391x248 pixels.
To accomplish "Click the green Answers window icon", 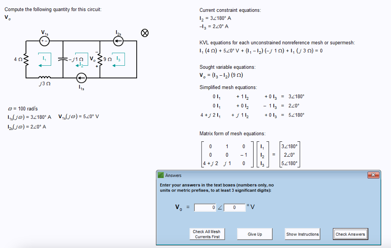I will (x=160, y=175).
